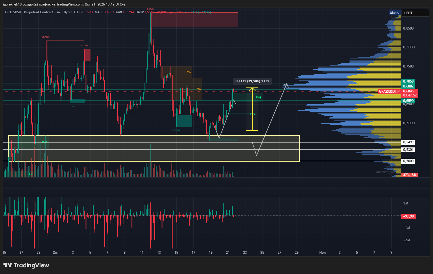Viewport: 433px width, 274px height.
Task: Click the 0,7500 price axis tick
Action: pyautogui.click(x=408, y=66)
